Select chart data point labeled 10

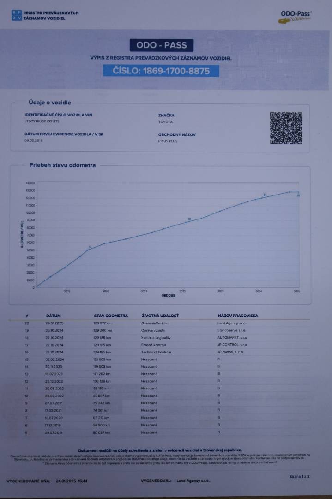click(x=187, y=222)
